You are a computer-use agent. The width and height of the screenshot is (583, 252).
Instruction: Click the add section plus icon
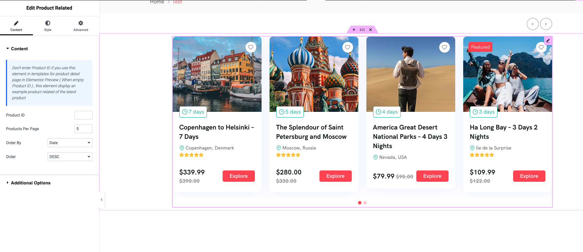click(x=354, y=30)
